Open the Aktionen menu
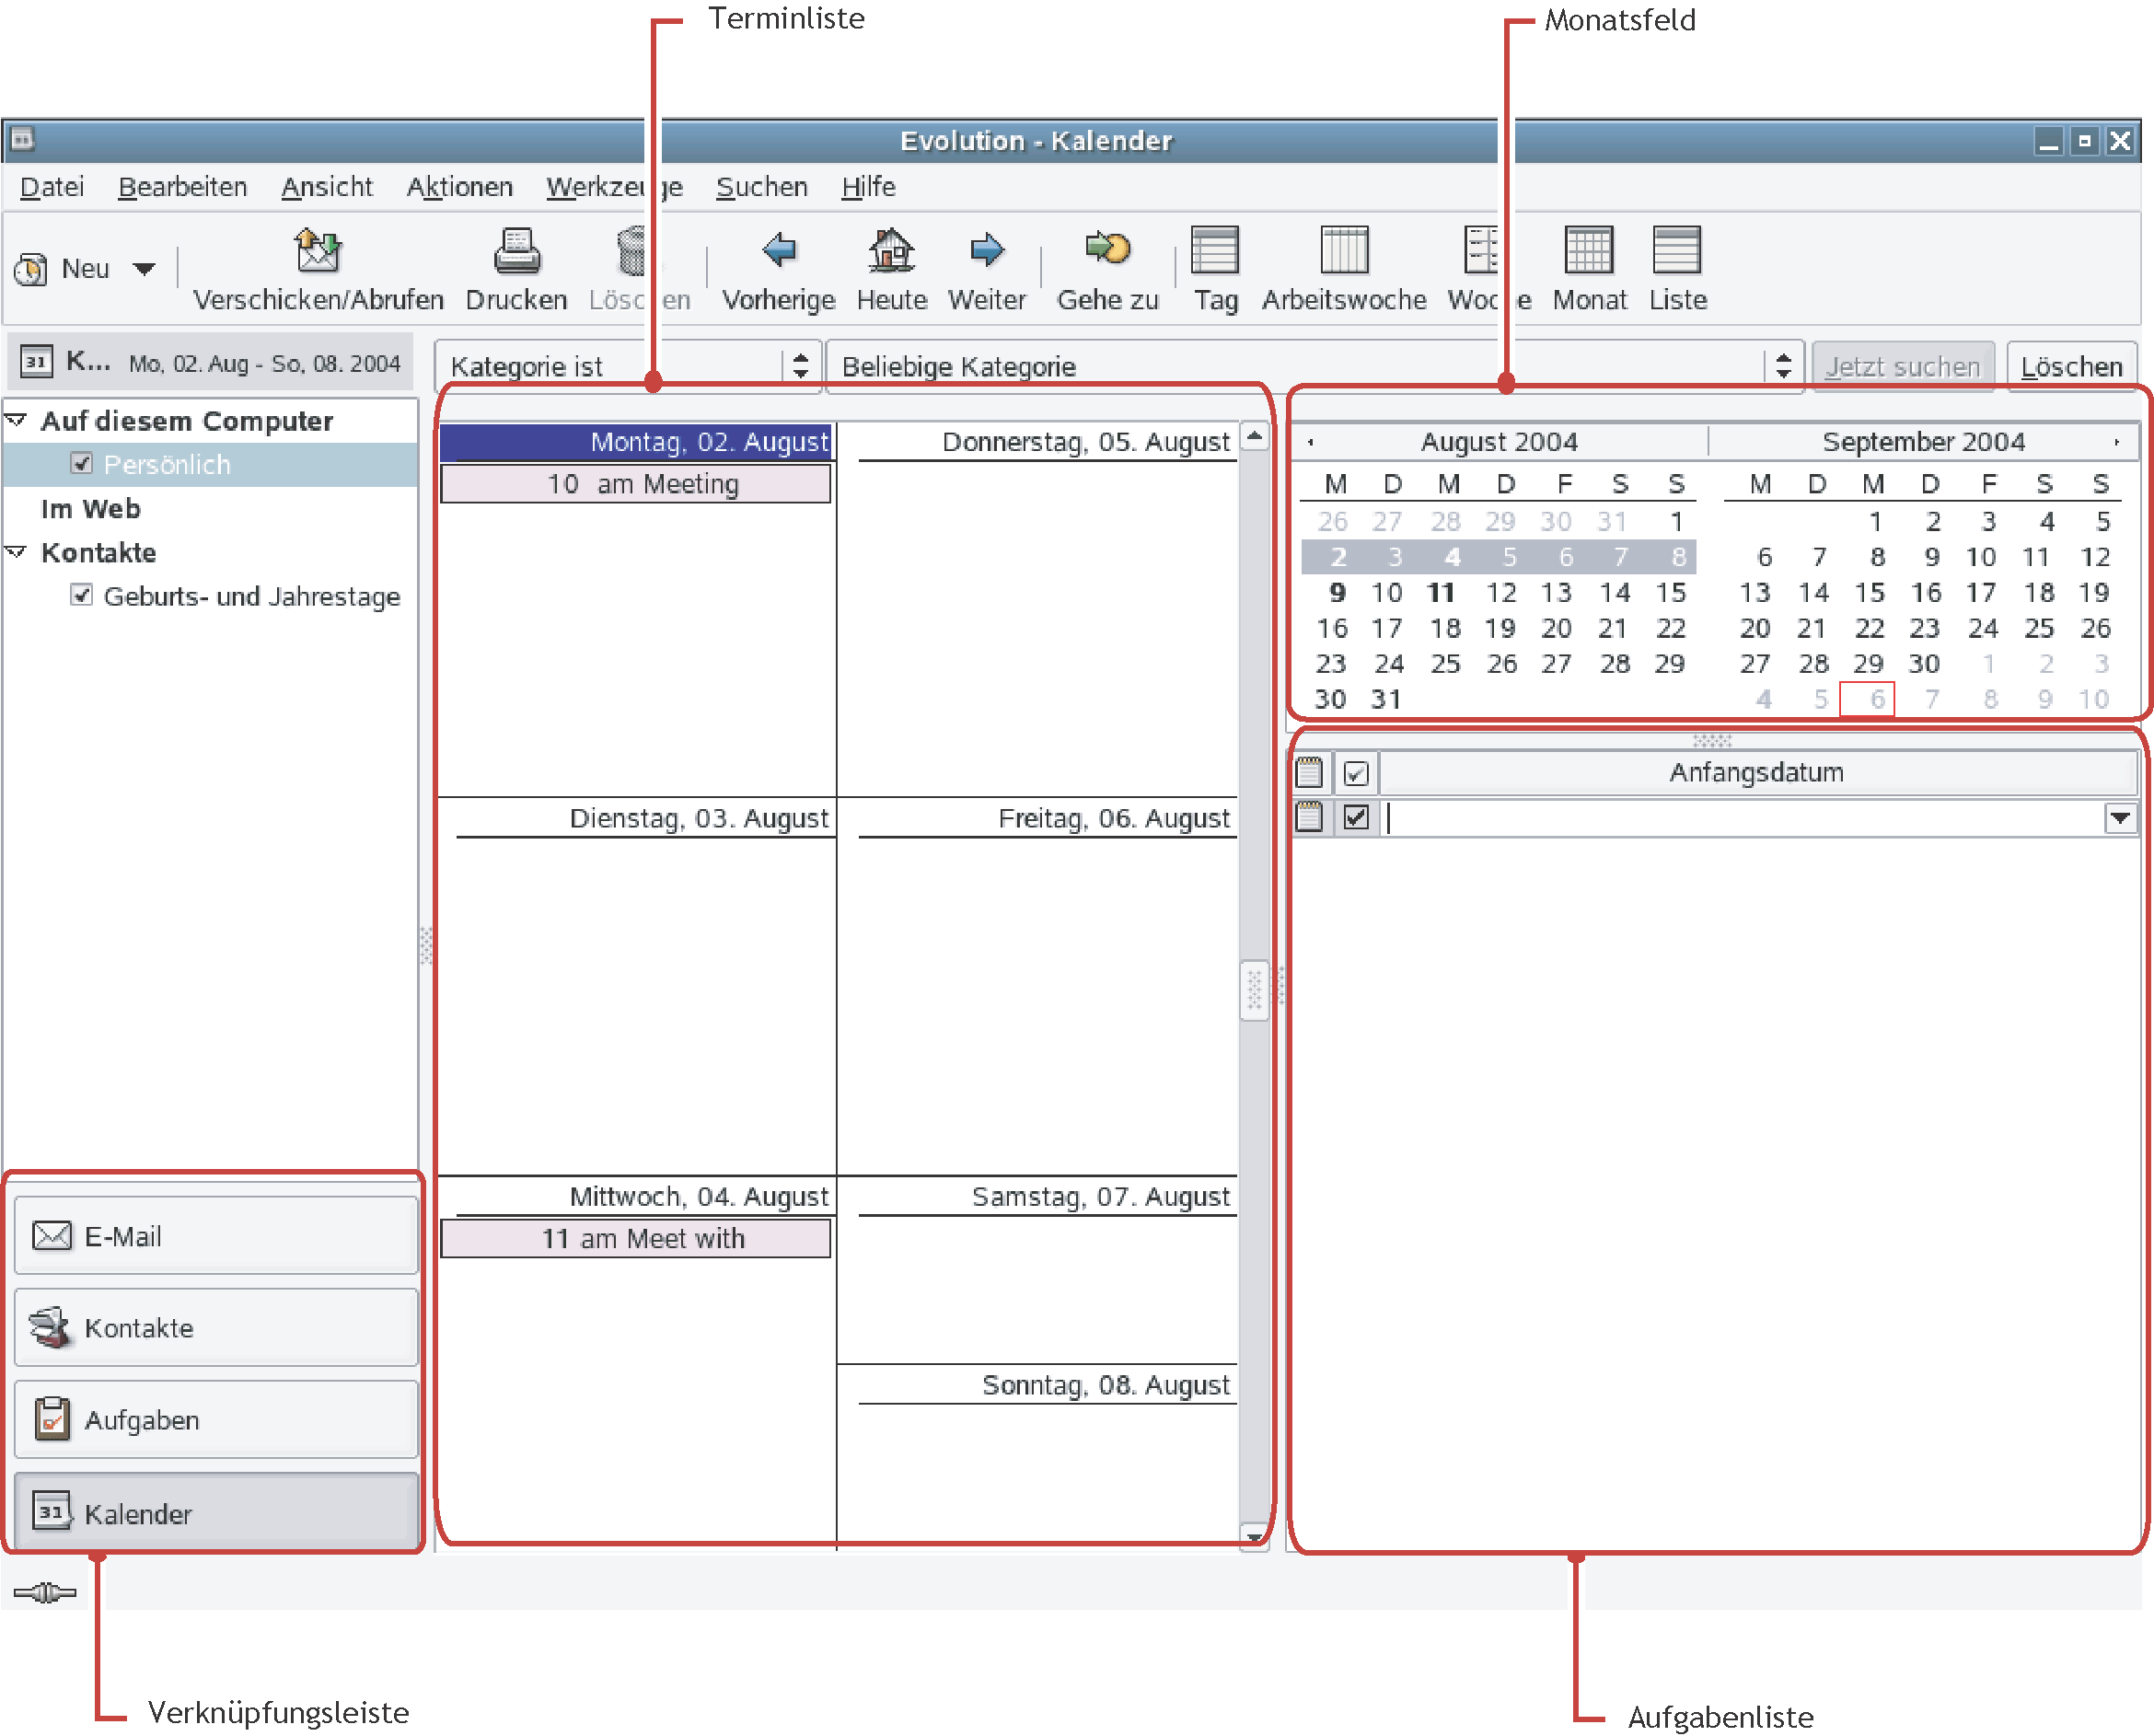Image resolution: width=2154 pixels, height=1736 pixels. (460, 186)
